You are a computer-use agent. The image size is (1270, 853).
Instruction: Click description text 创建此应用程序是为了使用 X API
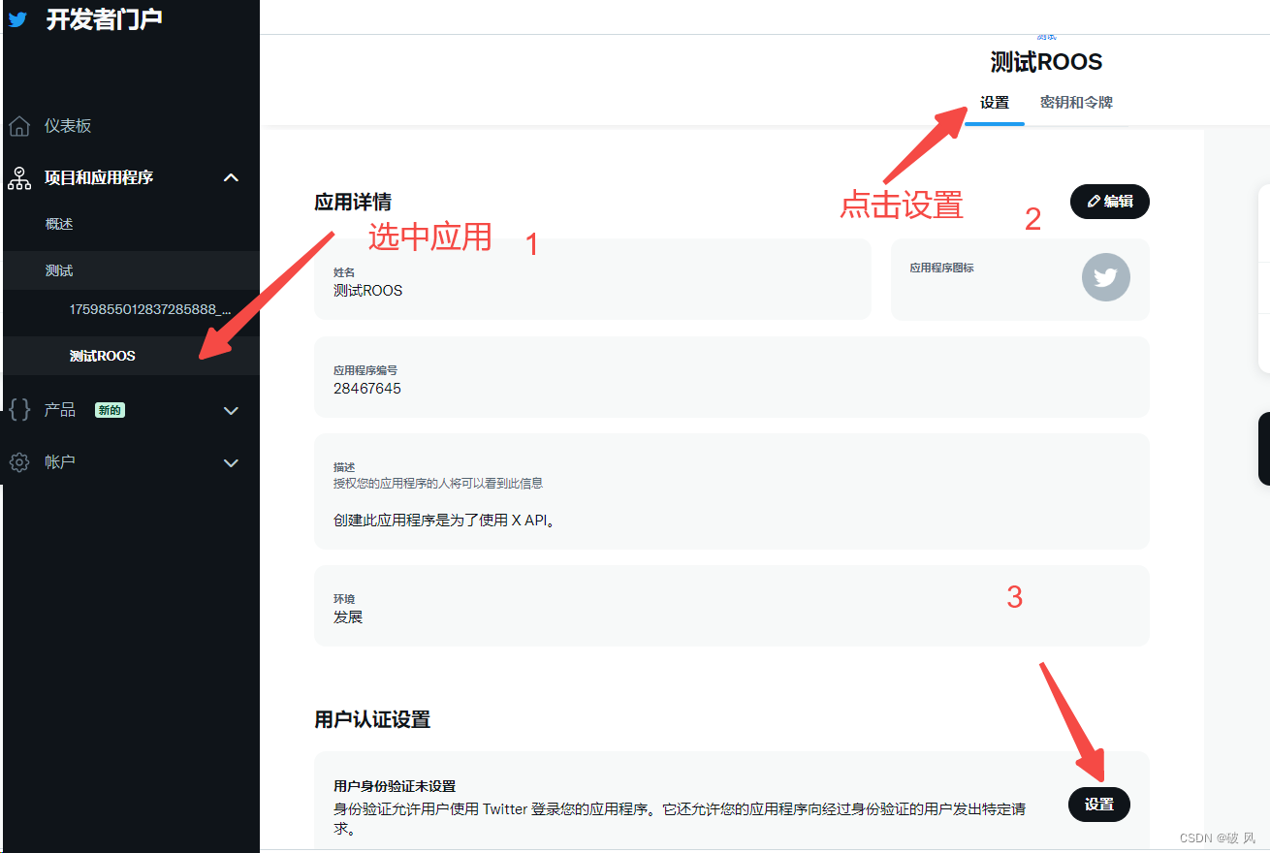(444, 521)
